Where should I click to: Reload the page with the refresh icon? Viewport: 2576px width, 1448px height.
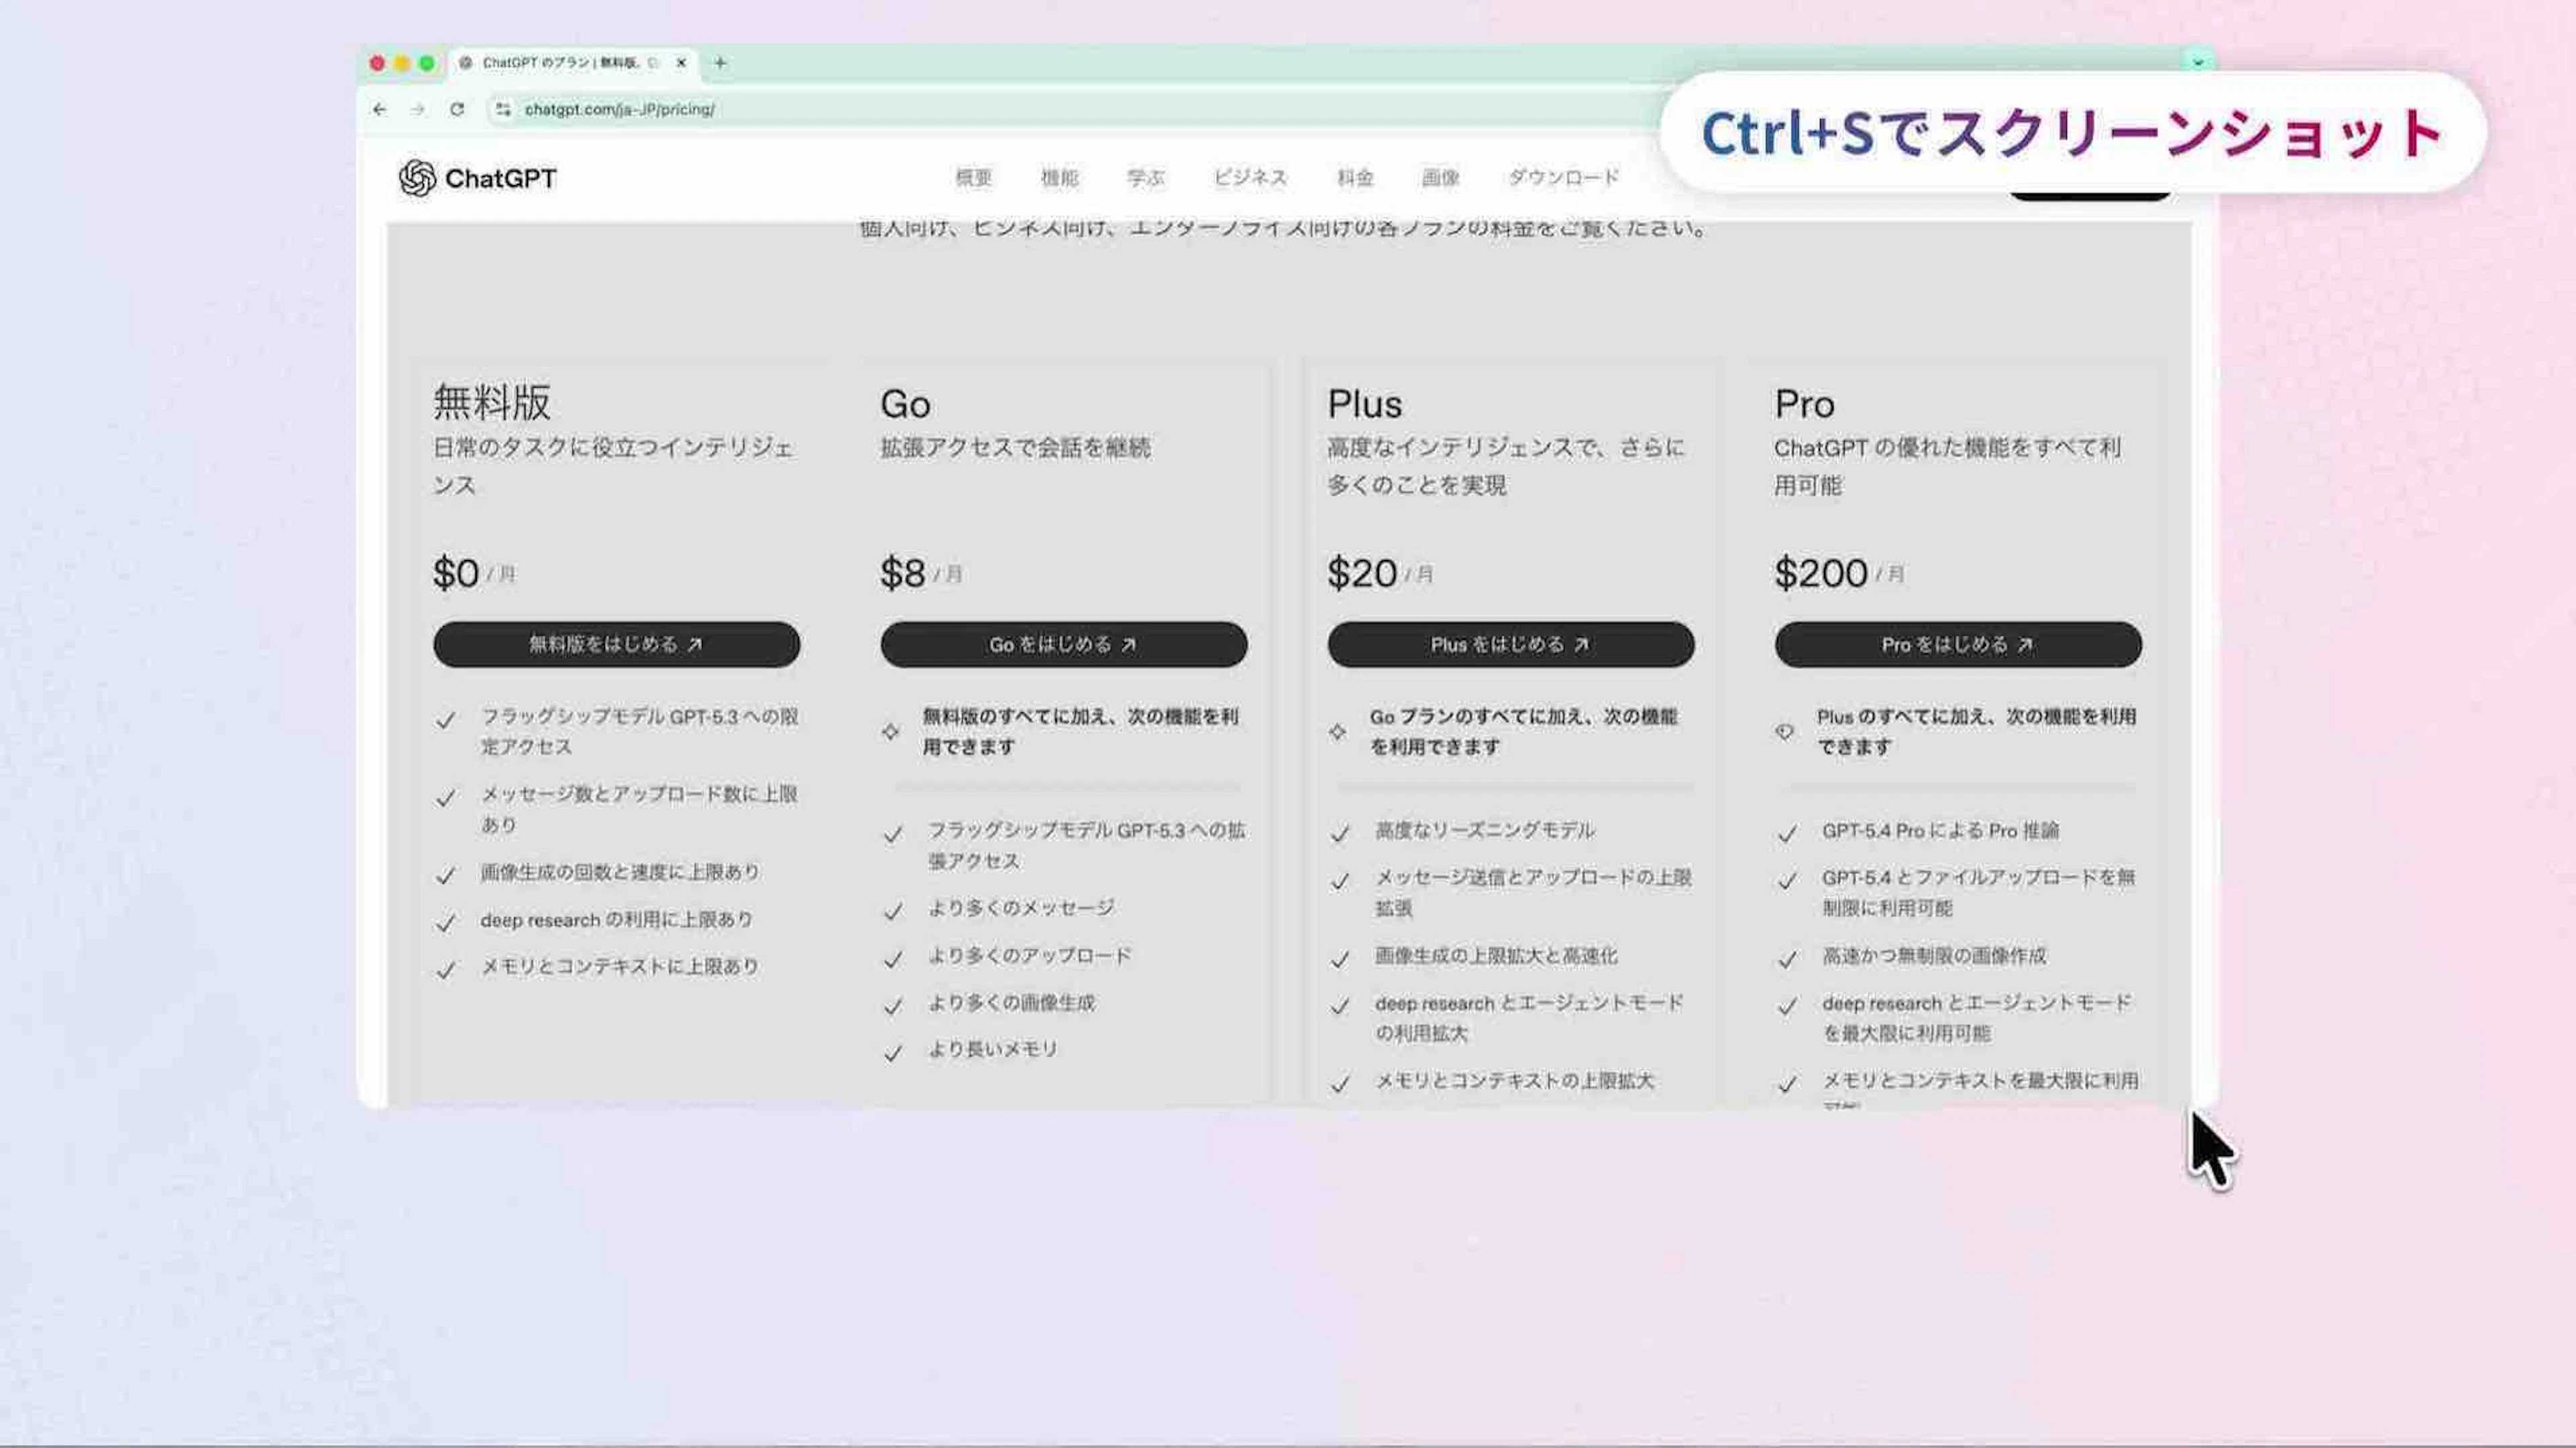(457, 109)
